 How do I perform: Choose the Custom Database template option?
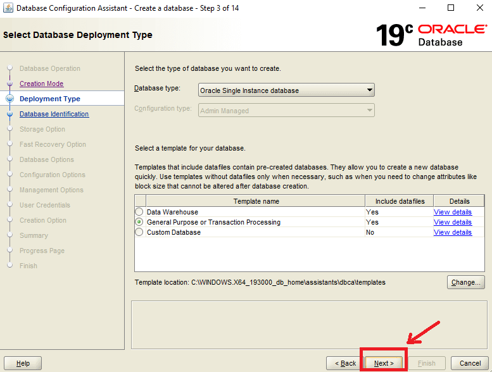click(139, 233)
